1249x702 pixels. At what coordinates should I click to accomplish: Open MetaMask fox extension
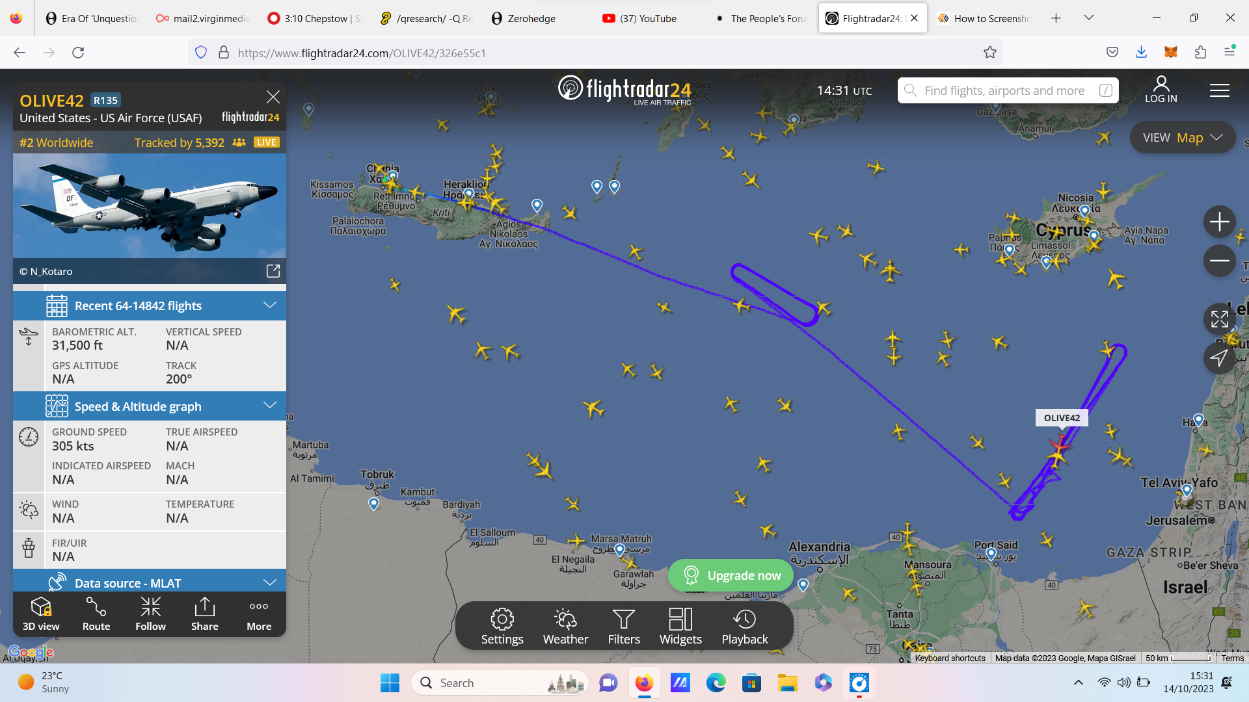click(x=1171, y=53)
